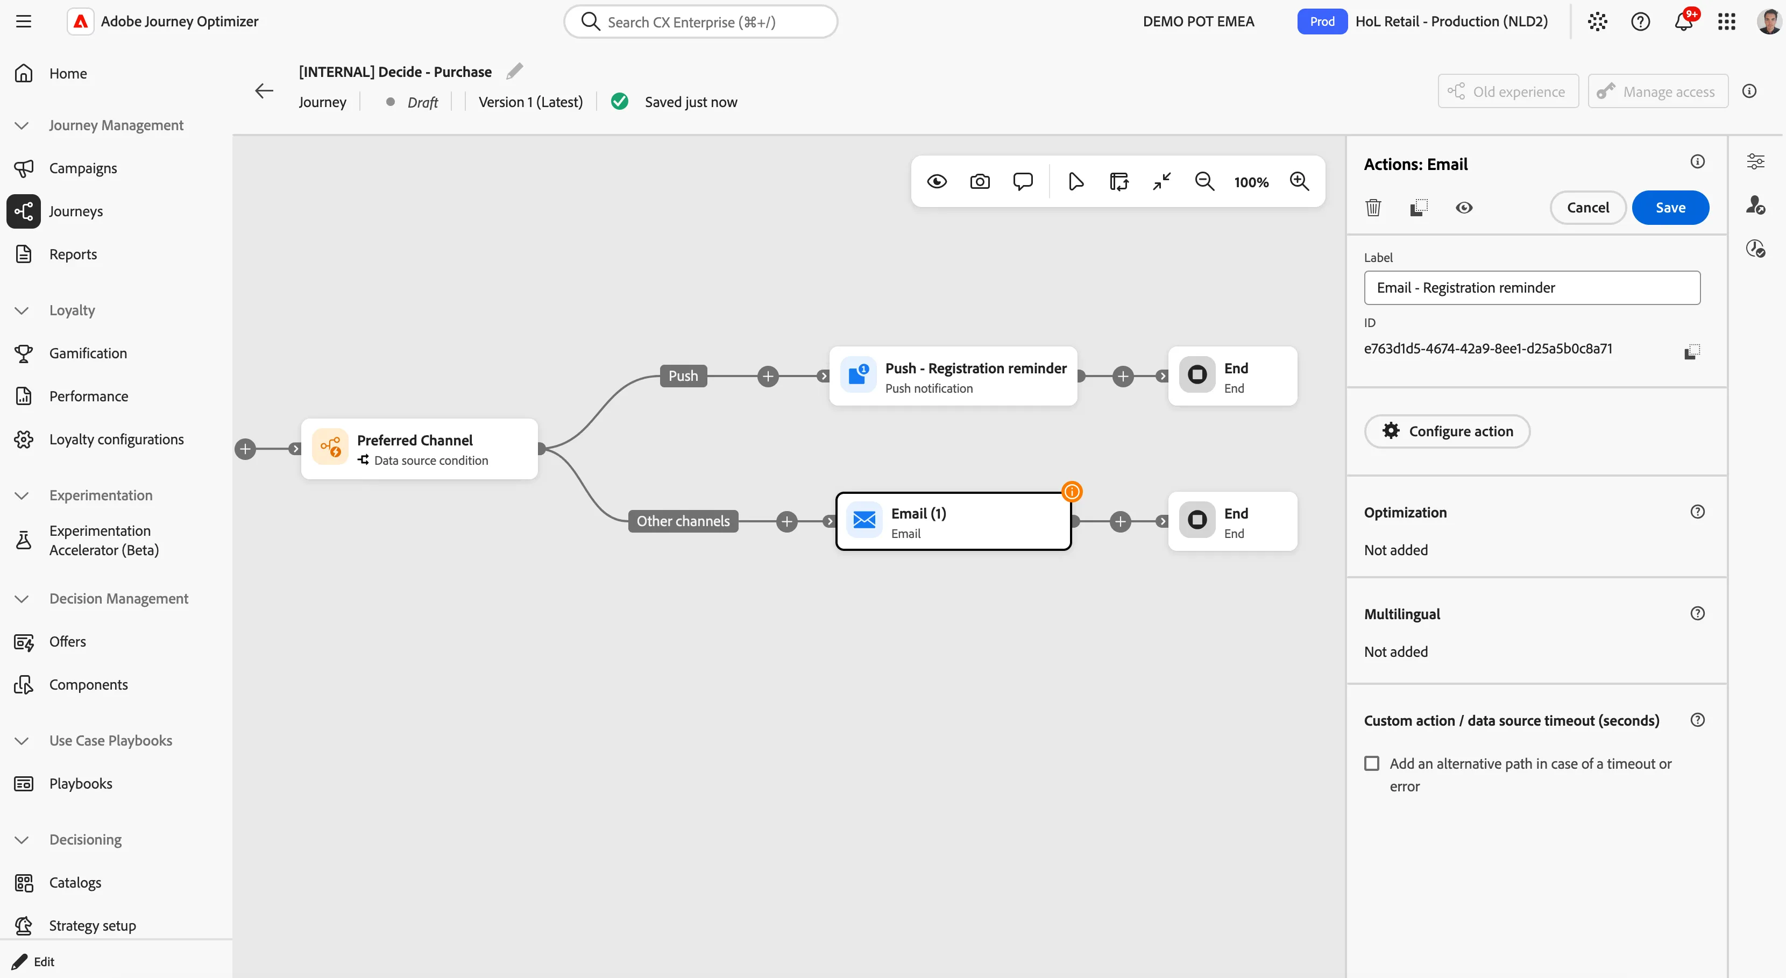Save the Email action

(x=1670, y=207)
